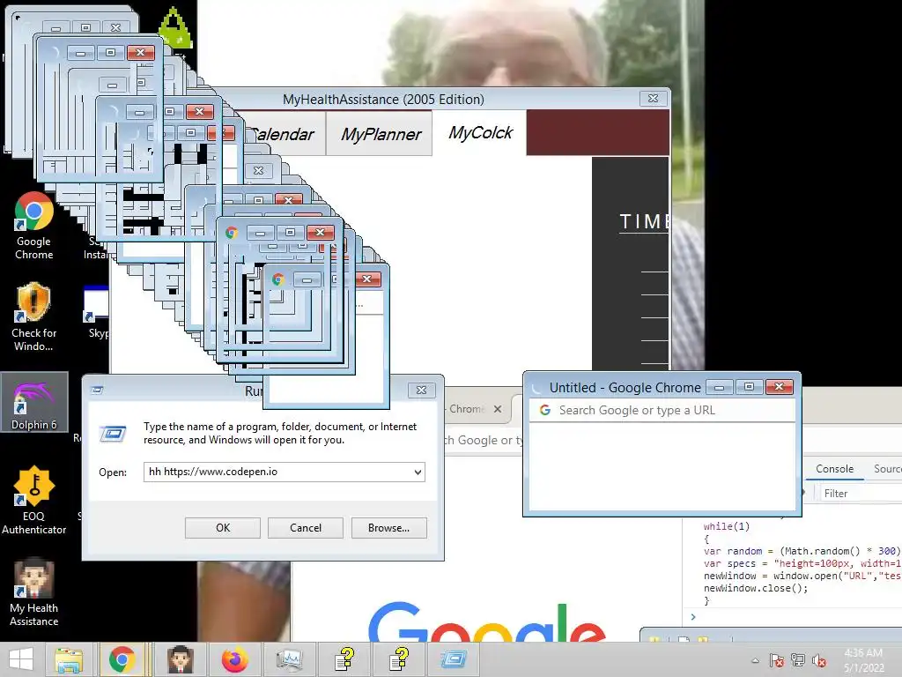This screenshot has width=902, height=677.
Task: Click Cancel in the Run dialog
Action: click(306, 528)
